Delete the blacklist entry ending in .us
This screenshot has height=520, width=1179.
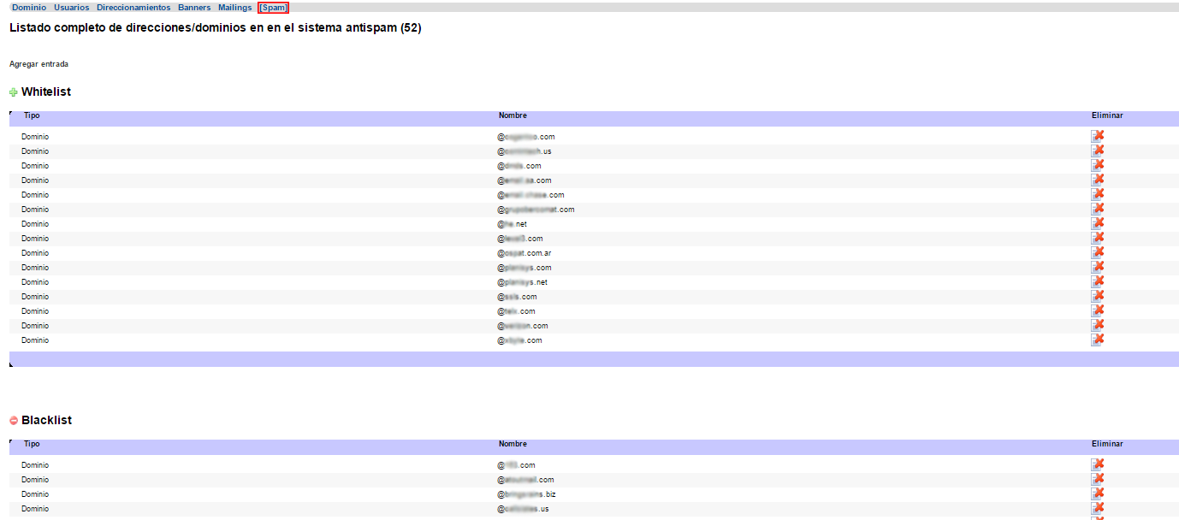1098,508
